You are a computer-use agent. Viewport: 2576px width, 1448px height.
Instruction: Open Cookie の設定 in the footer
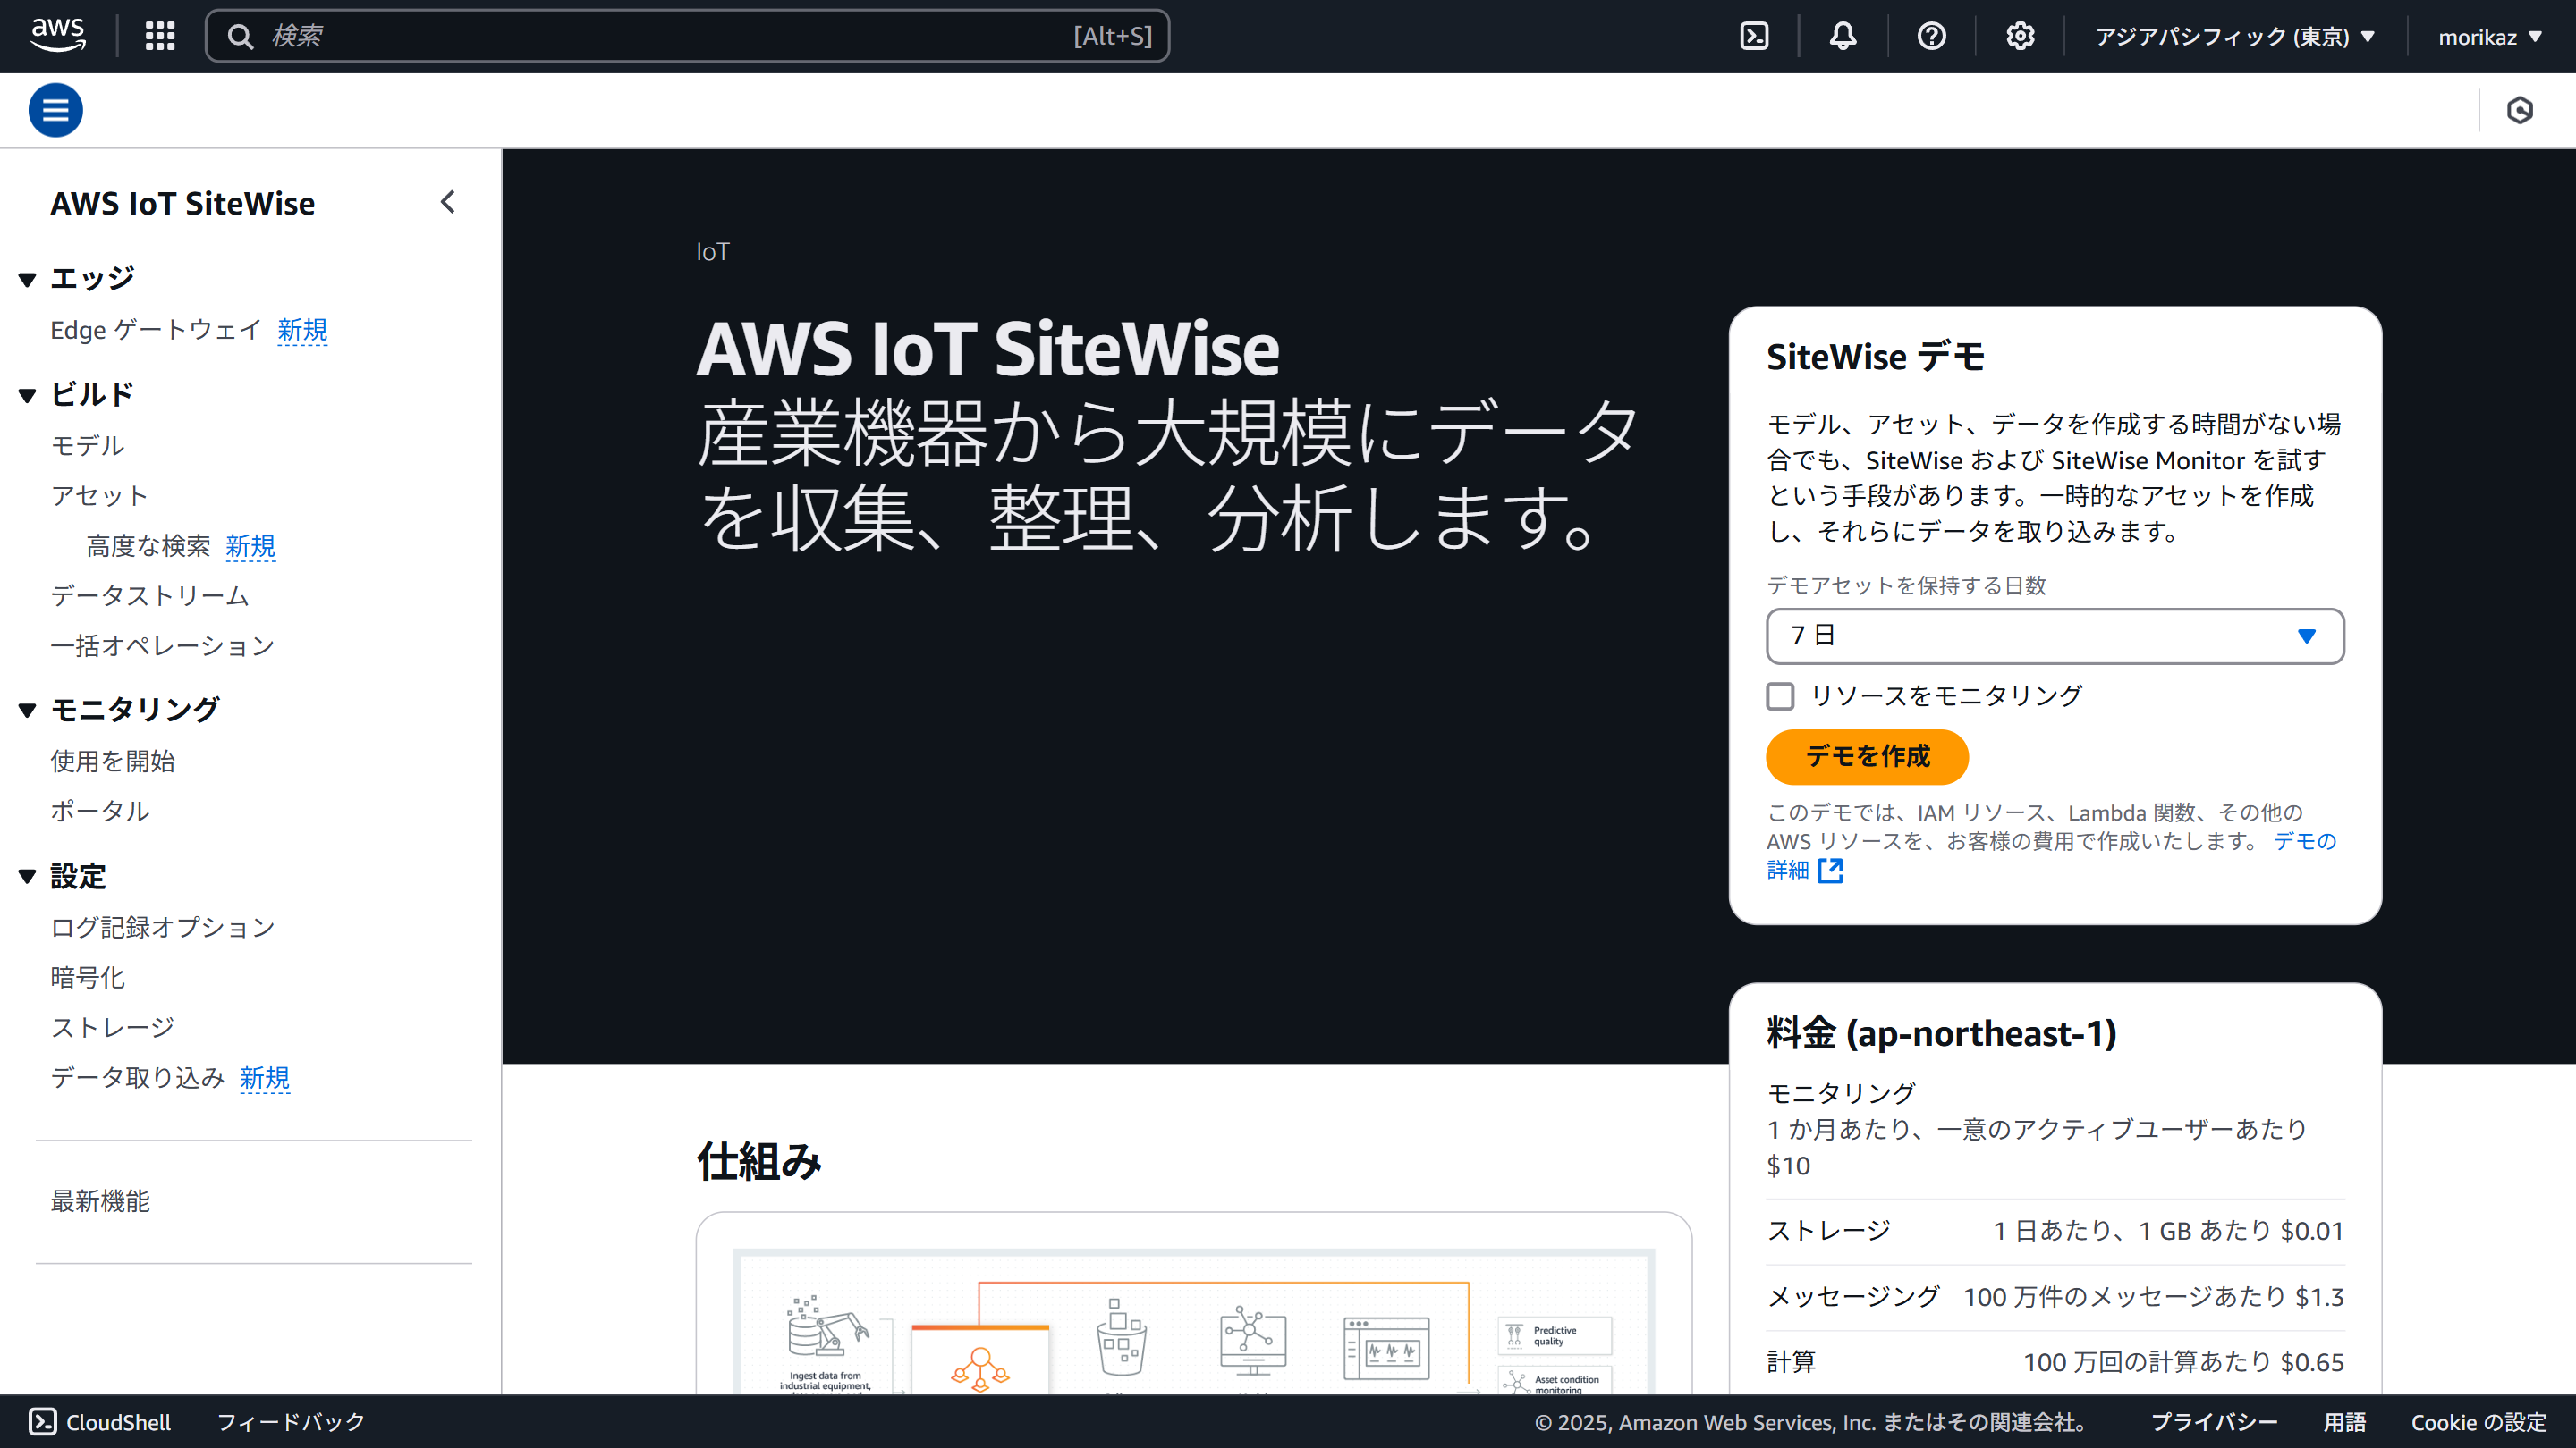click(2479, 1421)
